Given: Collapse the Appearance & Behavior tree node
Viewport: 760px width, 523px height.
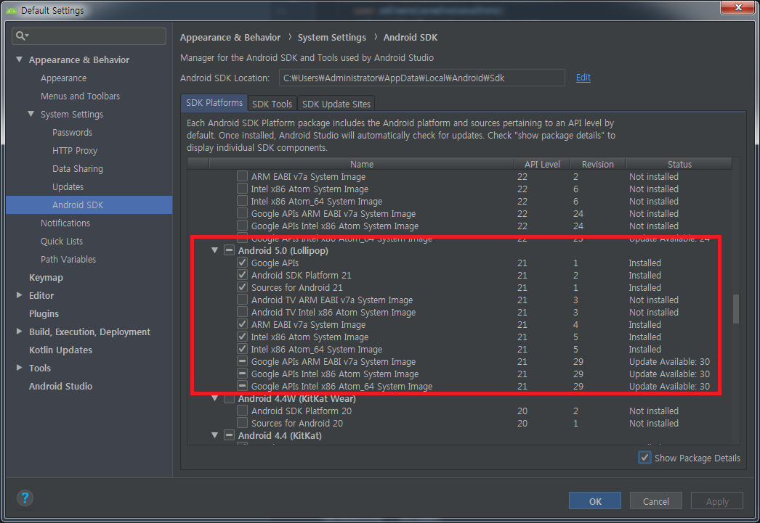Looking at the screenshot, I should (x=20, y=59).
